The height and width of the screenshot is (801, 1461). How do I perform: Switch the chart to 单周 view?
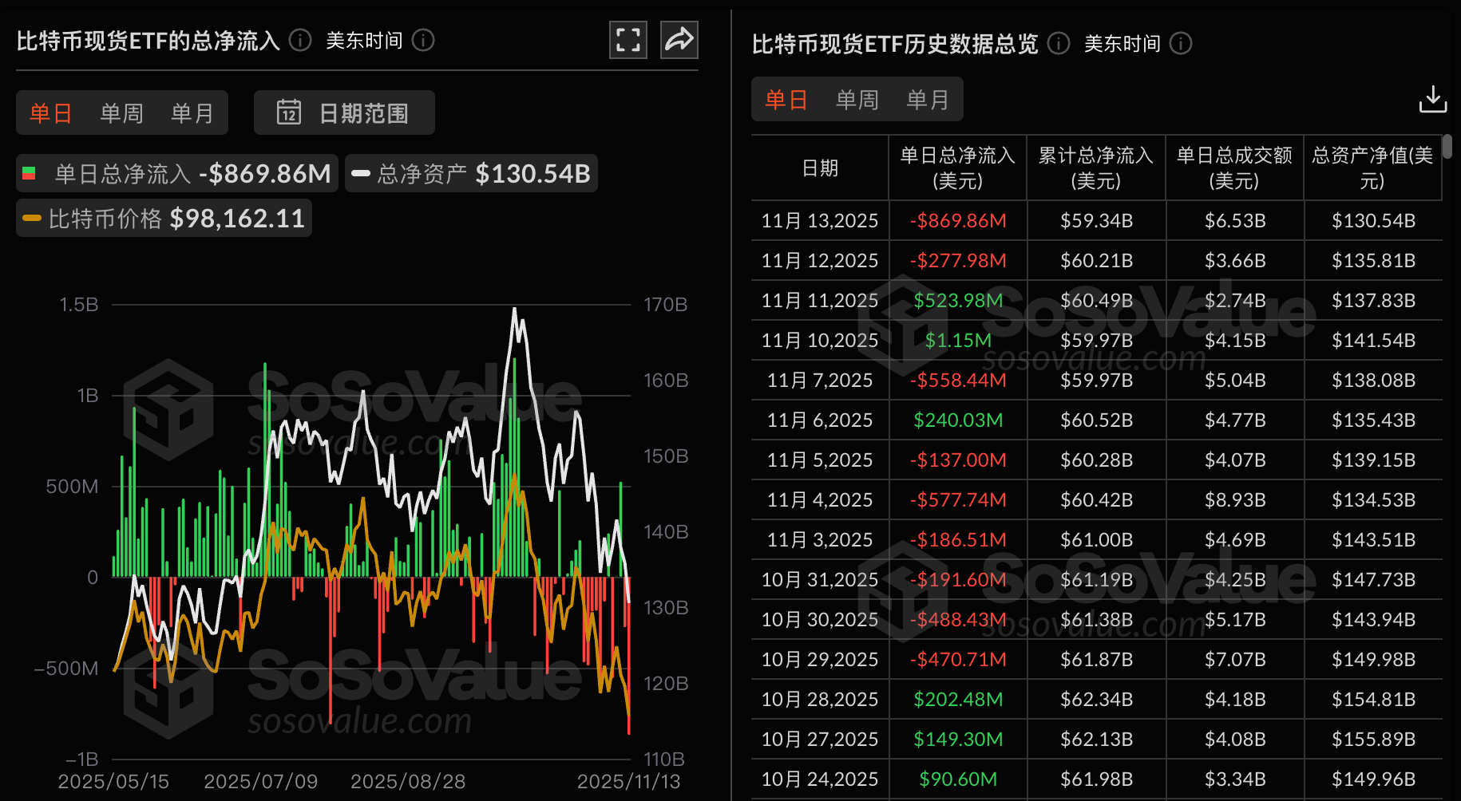click(121, 112)
